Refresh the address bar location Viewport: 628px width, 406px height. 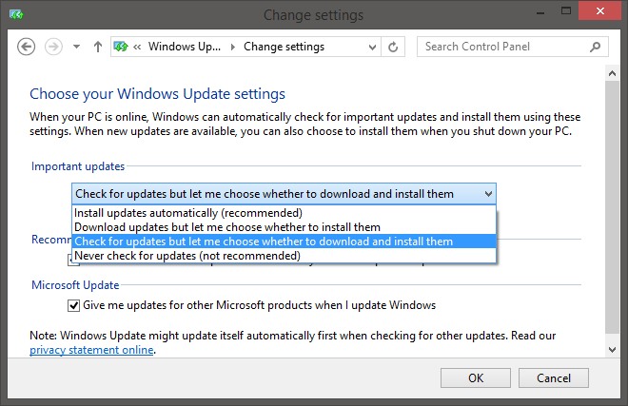click(x=393, y=47)
